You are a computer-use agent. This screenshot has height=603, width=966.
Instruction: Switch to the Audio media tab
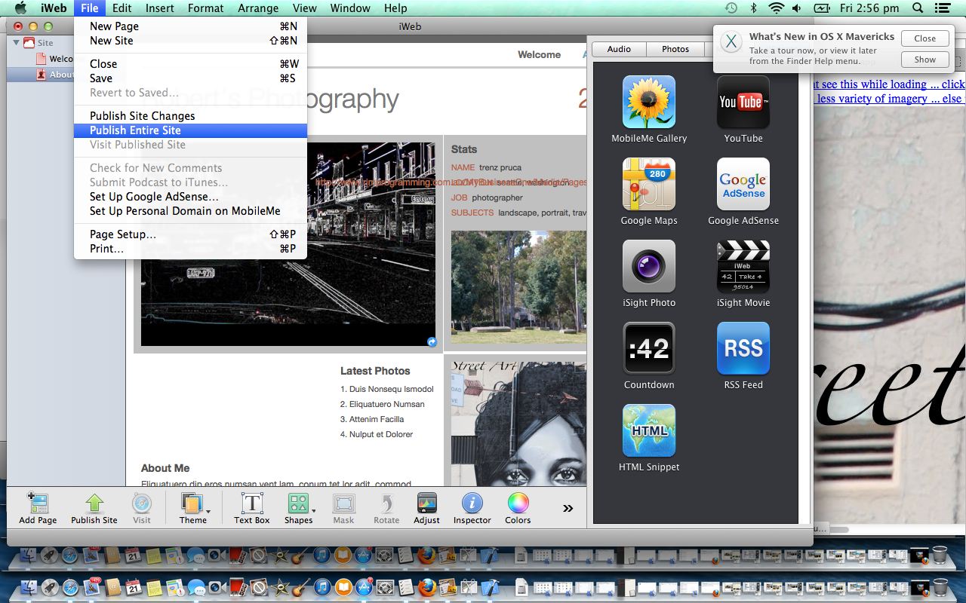(619, 49)
